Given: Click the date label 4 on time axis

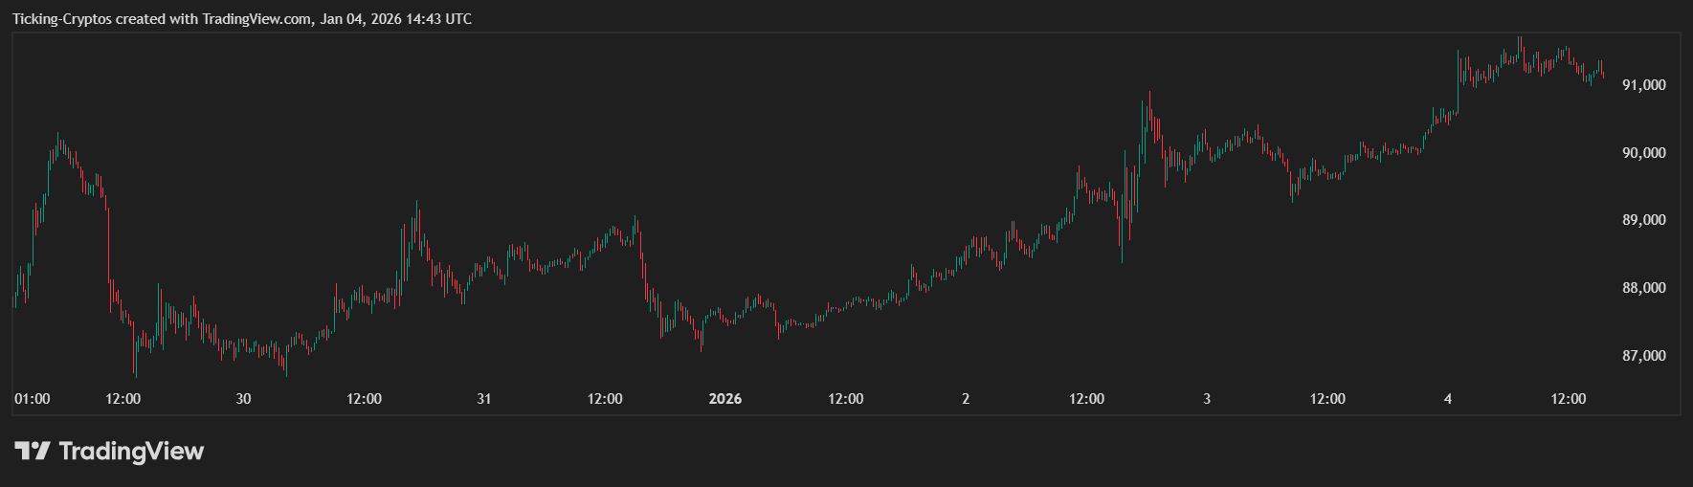Looking at the screenshot, I should (x=1448, y=399).
